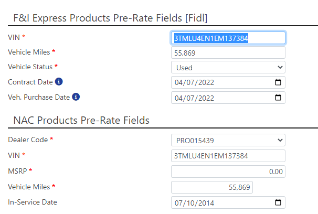This screenshot has height=214, width=318.
Task: Open the Contract Date calendar picker
Action: (x=278, y=82)
